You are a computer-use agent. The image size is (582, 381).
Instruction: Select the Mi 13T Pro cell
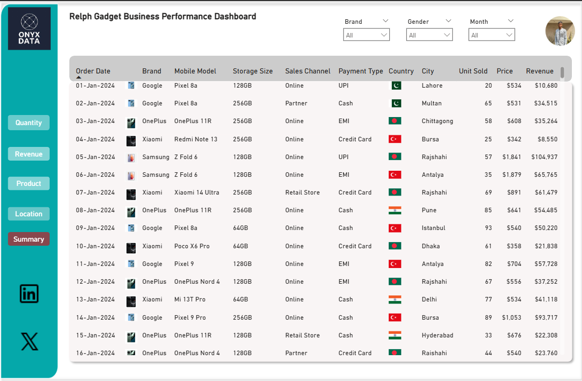click(x=190, y=299)
